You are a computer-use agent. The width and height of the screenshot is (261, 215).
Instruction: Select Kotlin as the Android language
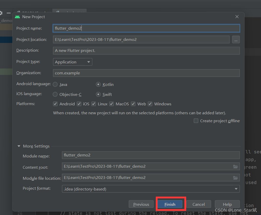pyautogui.click(x=98, y=85)
